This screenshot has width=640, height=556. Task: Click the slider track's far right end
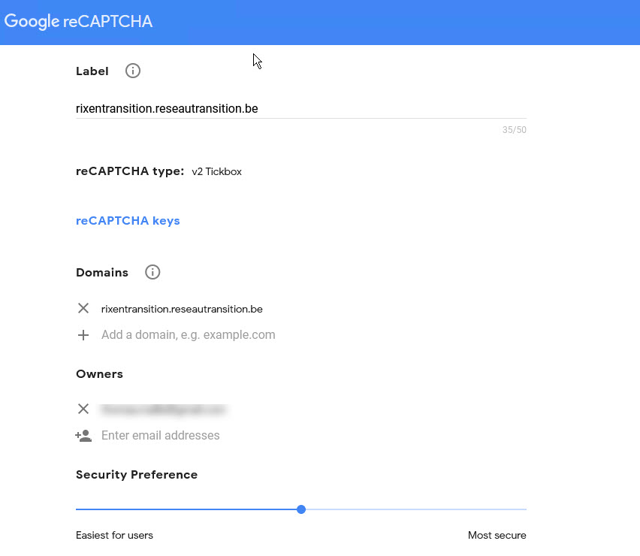[524, 509]
